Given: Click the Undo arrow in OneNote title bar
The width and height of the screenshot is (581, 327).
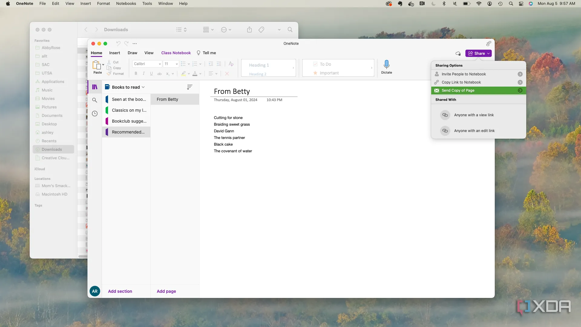Looking at the screenshot, I should [118, 43].
